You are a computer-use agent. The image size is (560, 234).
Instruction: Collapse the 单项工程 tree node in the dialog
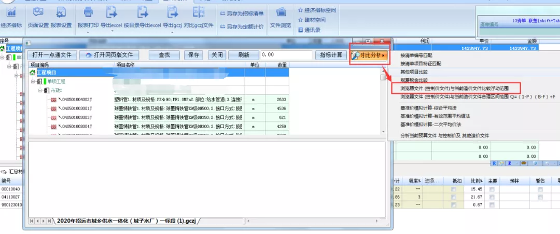(33, 81)
